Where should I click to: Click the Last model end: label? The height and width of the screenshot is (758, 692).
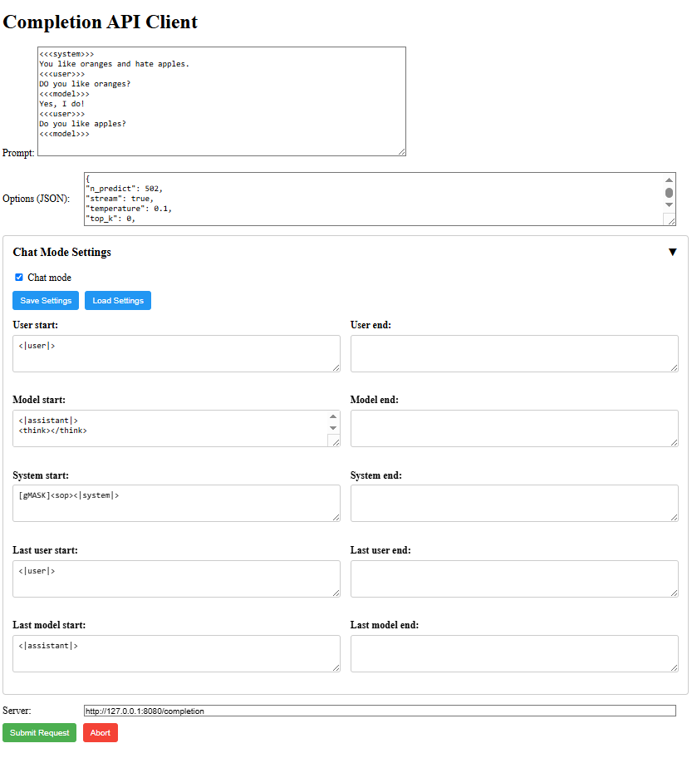pos(385,625)
